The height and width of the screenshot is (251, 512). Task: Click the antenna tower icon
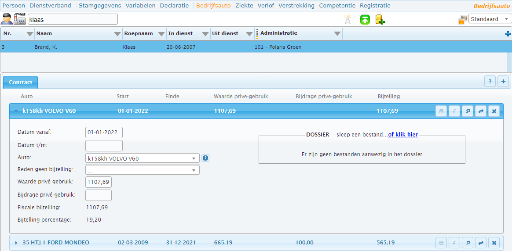[x=347, y=20]
